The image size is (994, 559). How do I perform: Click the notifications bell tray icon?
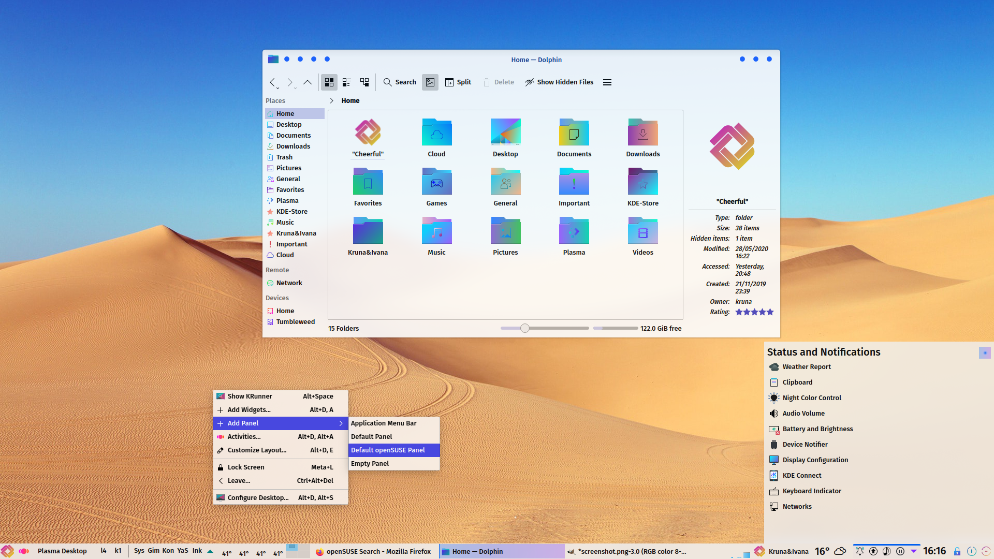coord(860,551)
